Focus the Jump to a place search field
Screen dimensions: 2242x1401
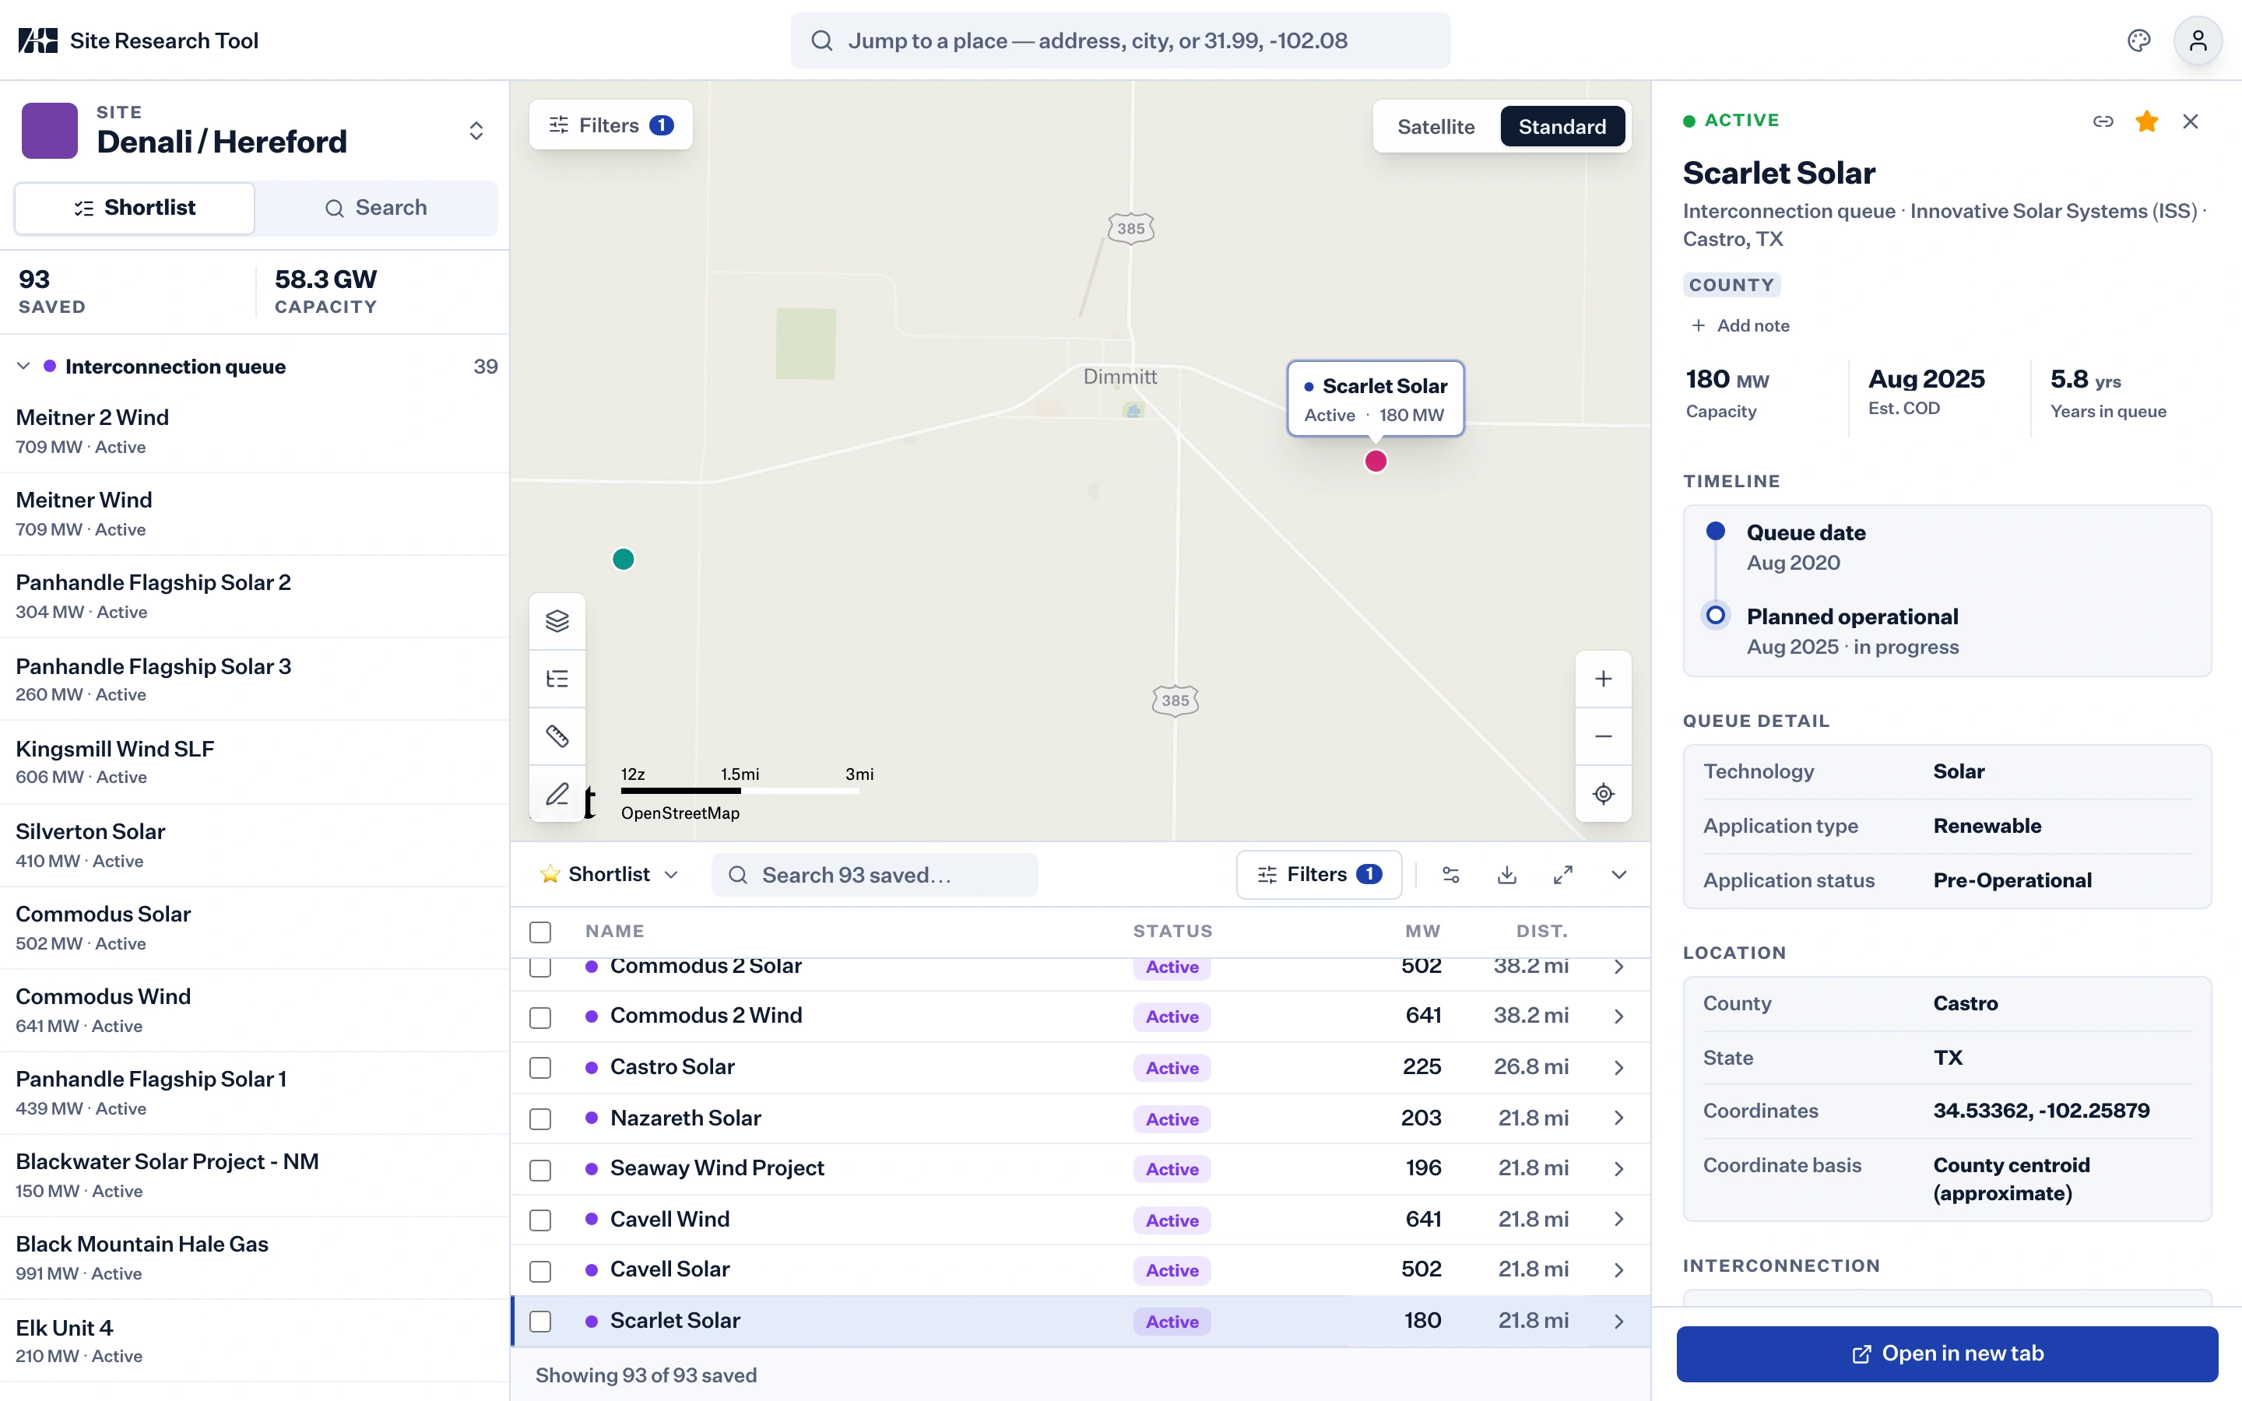[x=1120, y=40]
